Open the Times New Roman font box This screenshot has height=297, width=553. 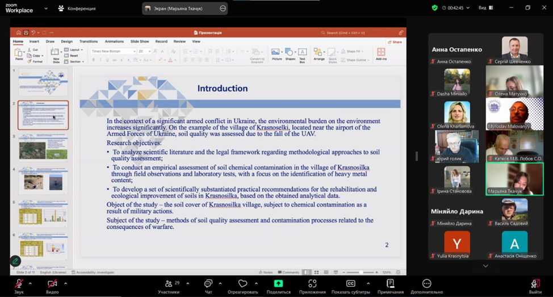tap(113, 51)
